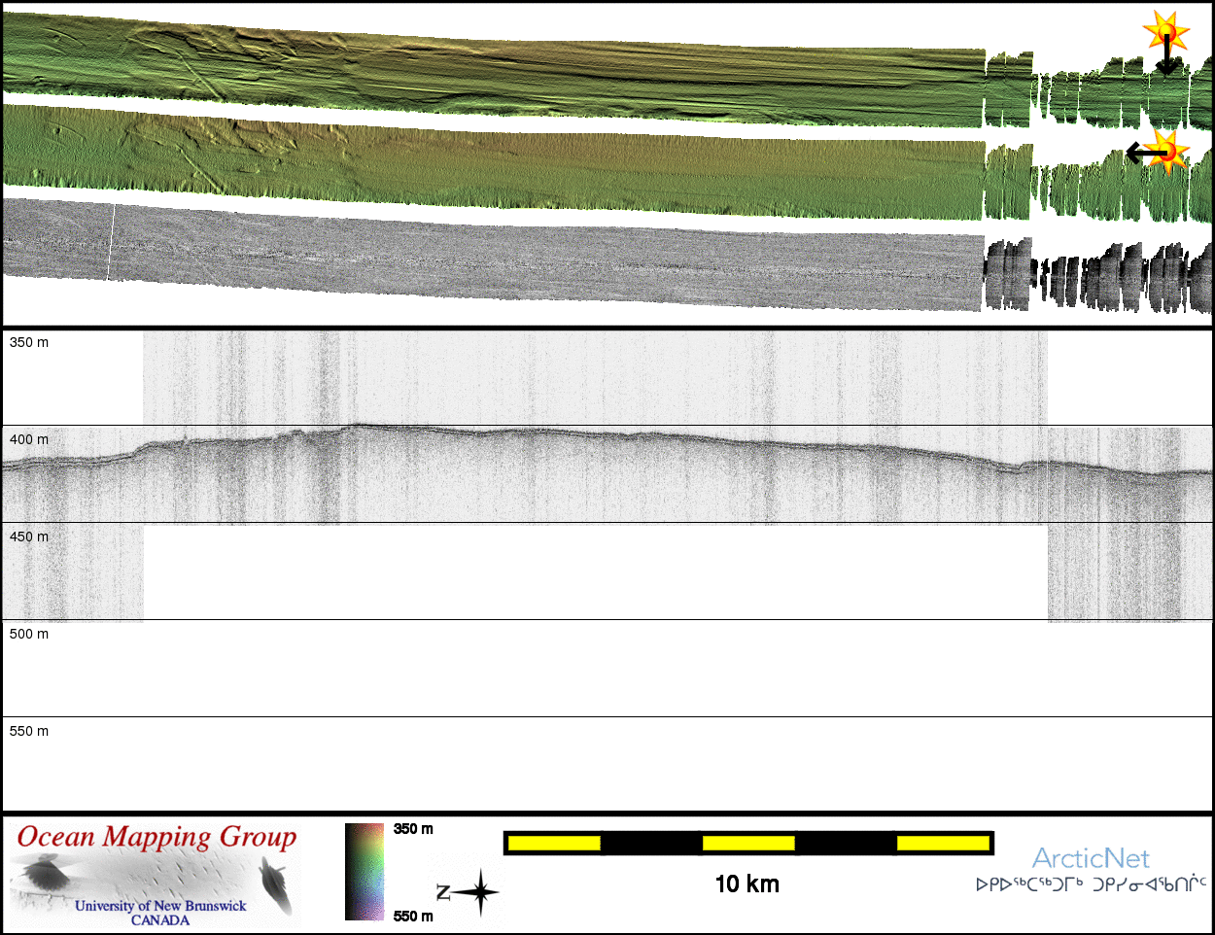Click the 10 km scale bar label
The image size is (1215, 935).
tap(746, 883)
